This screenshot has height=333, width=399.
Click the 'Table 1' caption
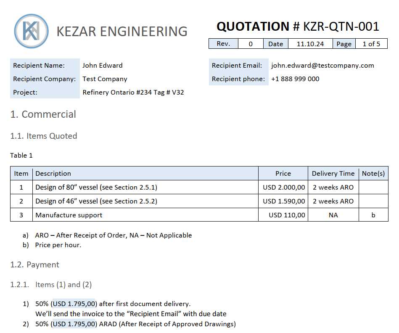tap(21, 156)
